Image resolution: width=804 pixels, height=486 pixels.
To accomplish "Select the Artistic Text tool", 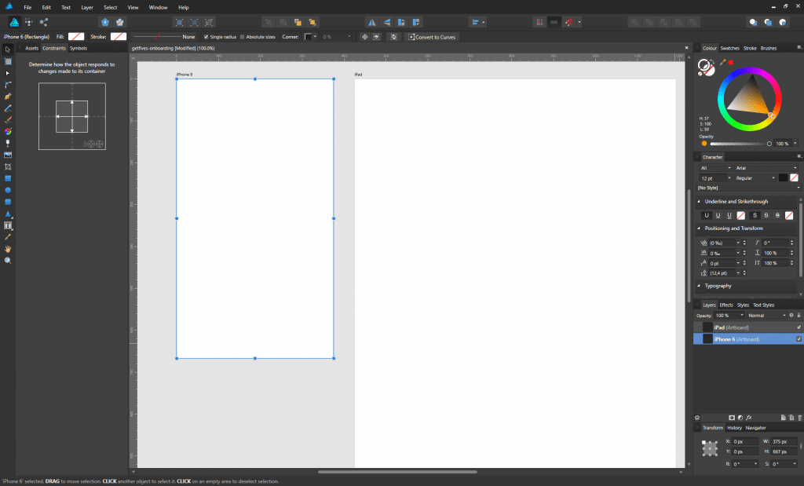I will click(7, 225).
